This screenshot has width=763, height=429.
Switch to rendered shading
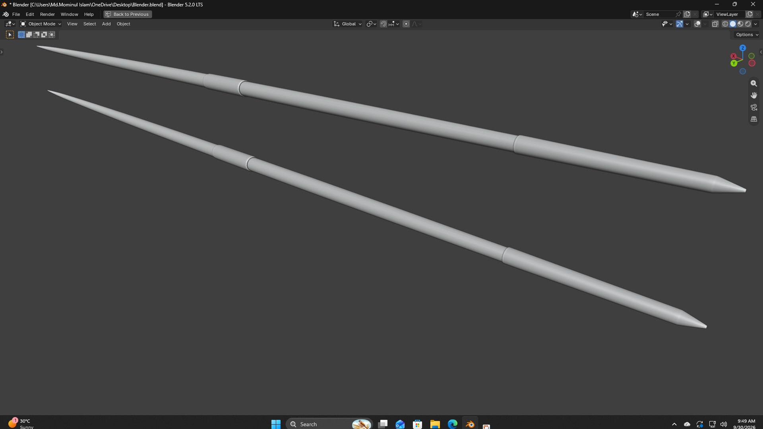pyautogui.click(x=748, y=24)
